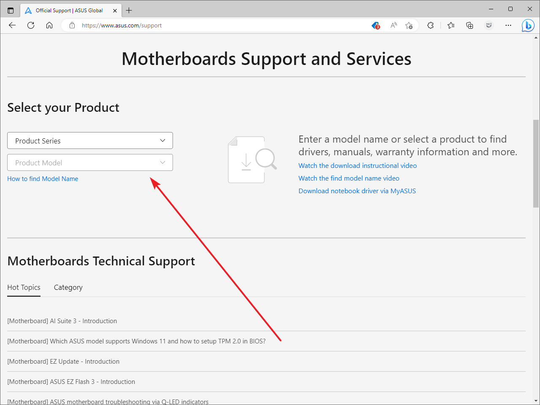Open Windows 11 TPM 2.0 support article

coord(136,341)
